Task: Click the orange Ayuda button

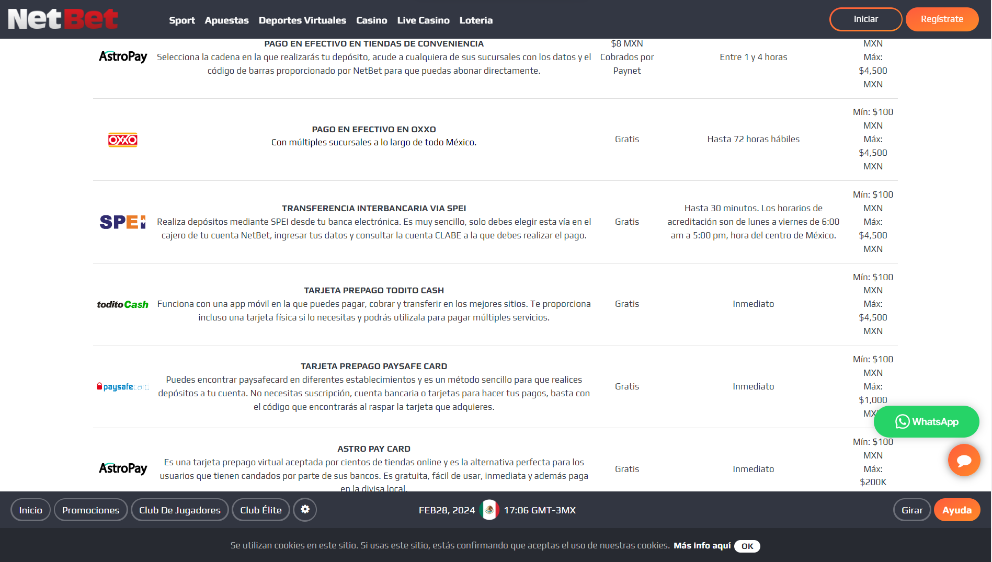Action: [957, 510]
